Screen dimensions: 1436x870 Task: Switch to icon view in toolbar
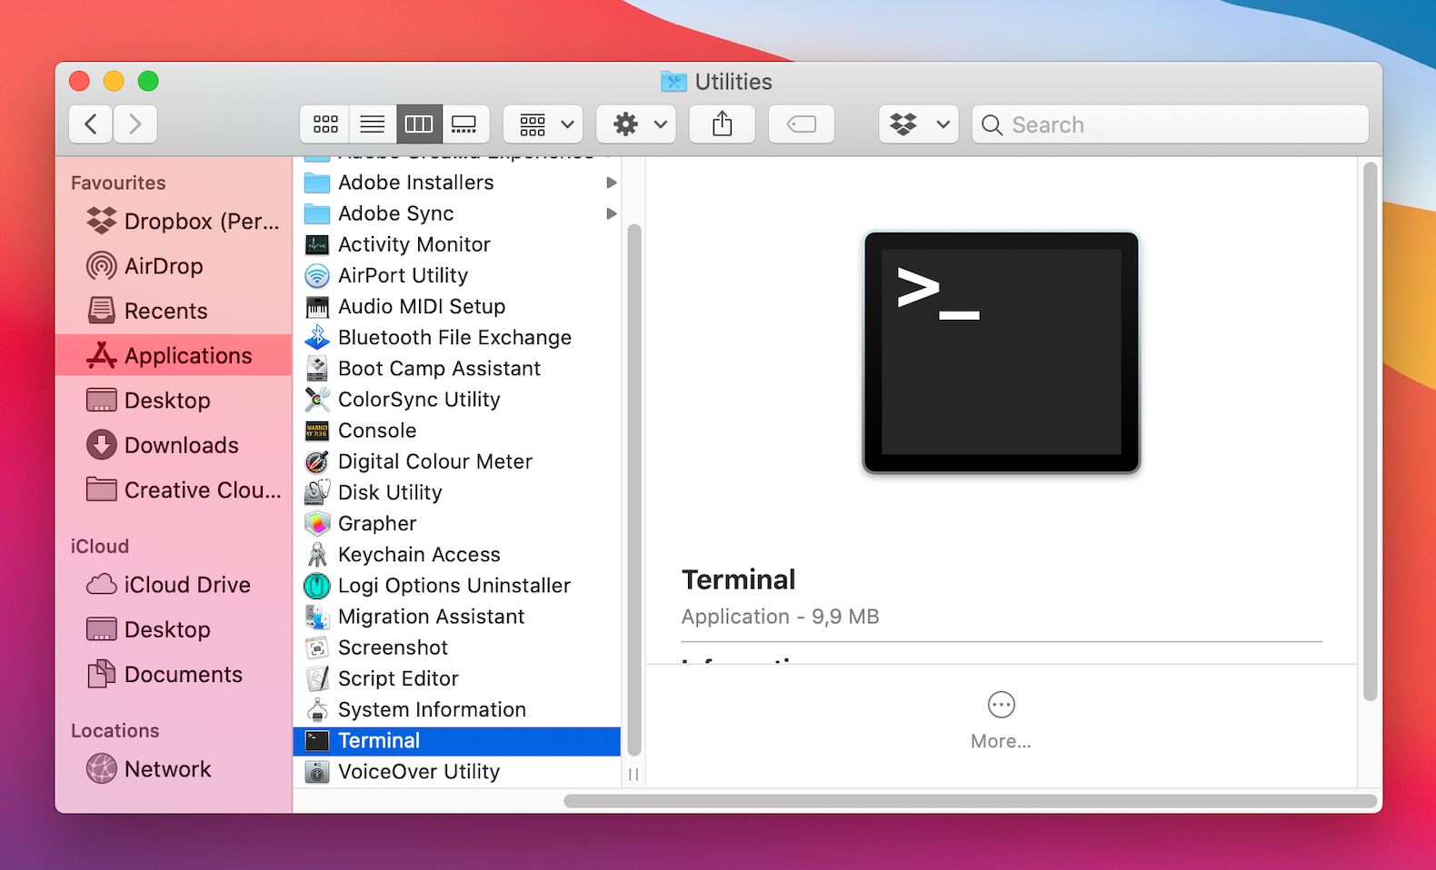(325, 124)
